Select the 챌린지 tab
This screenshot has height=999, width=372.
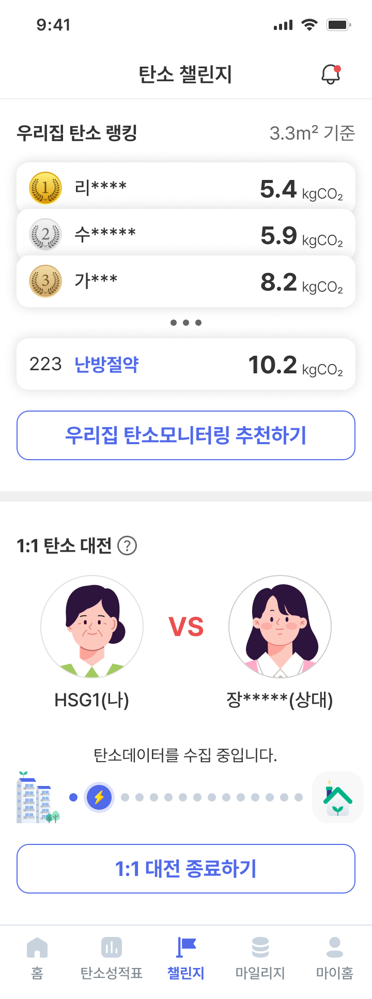[186, 958]
